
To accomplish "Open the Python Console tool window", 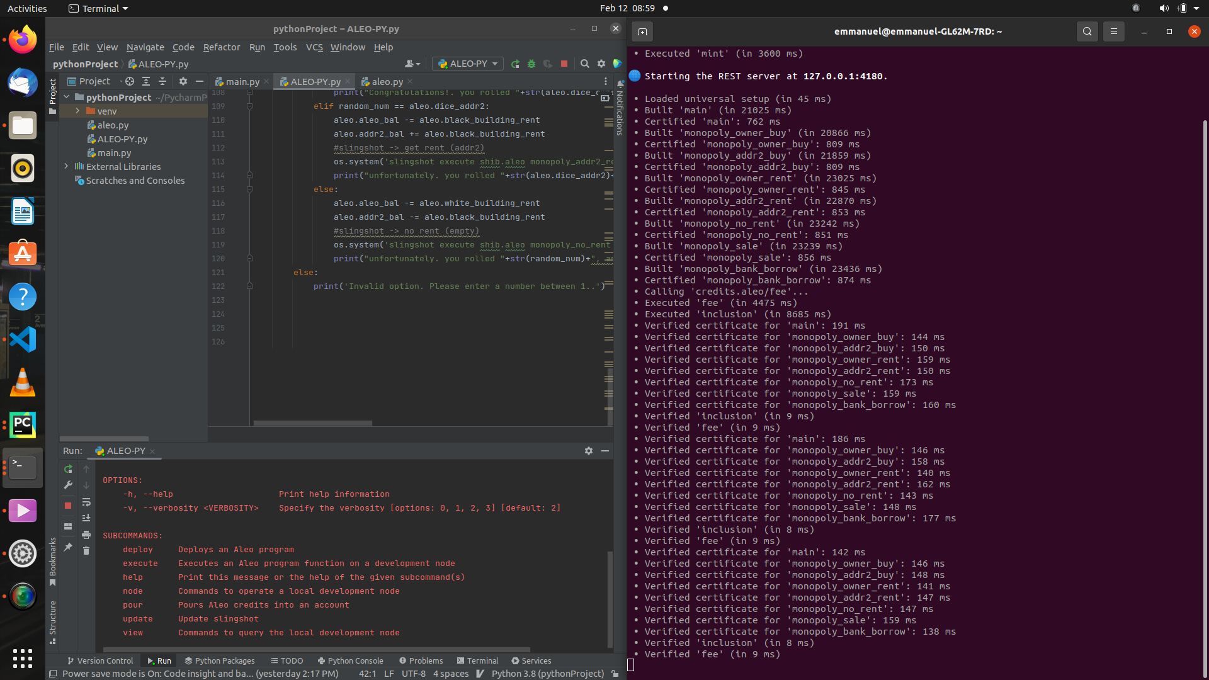I will point(351,660).
